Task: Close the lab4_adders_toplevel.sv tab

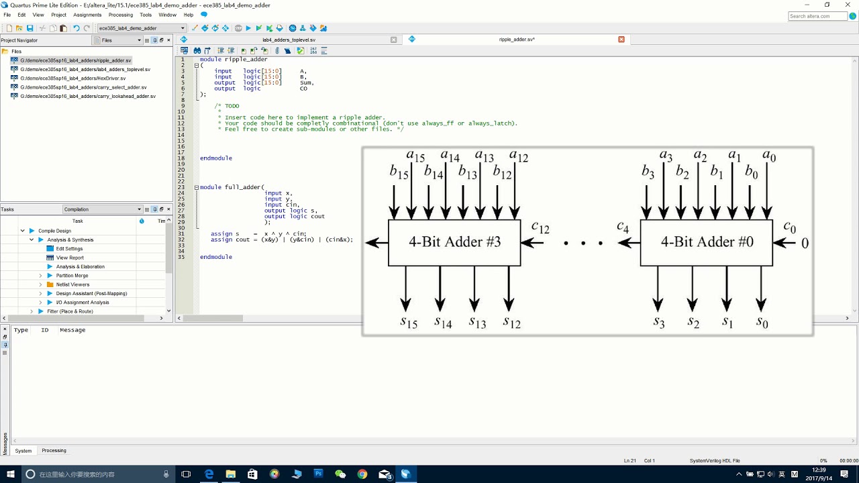Action: pyautogui.click(x=394, y=40)
